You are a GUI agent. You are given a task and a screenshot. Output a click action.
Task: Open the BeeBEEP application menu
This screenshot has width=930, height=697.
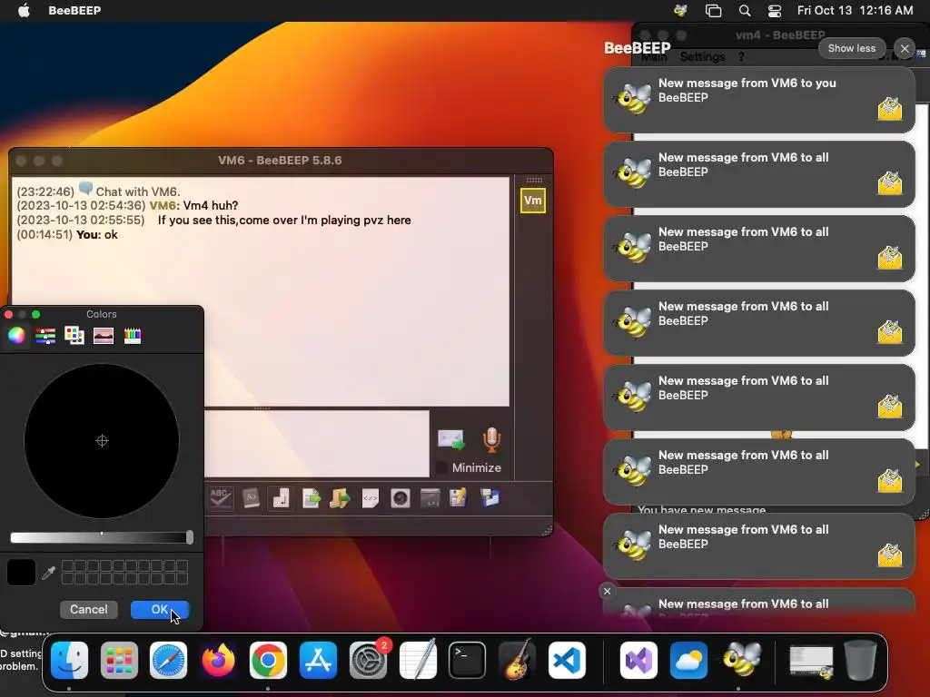74,10
